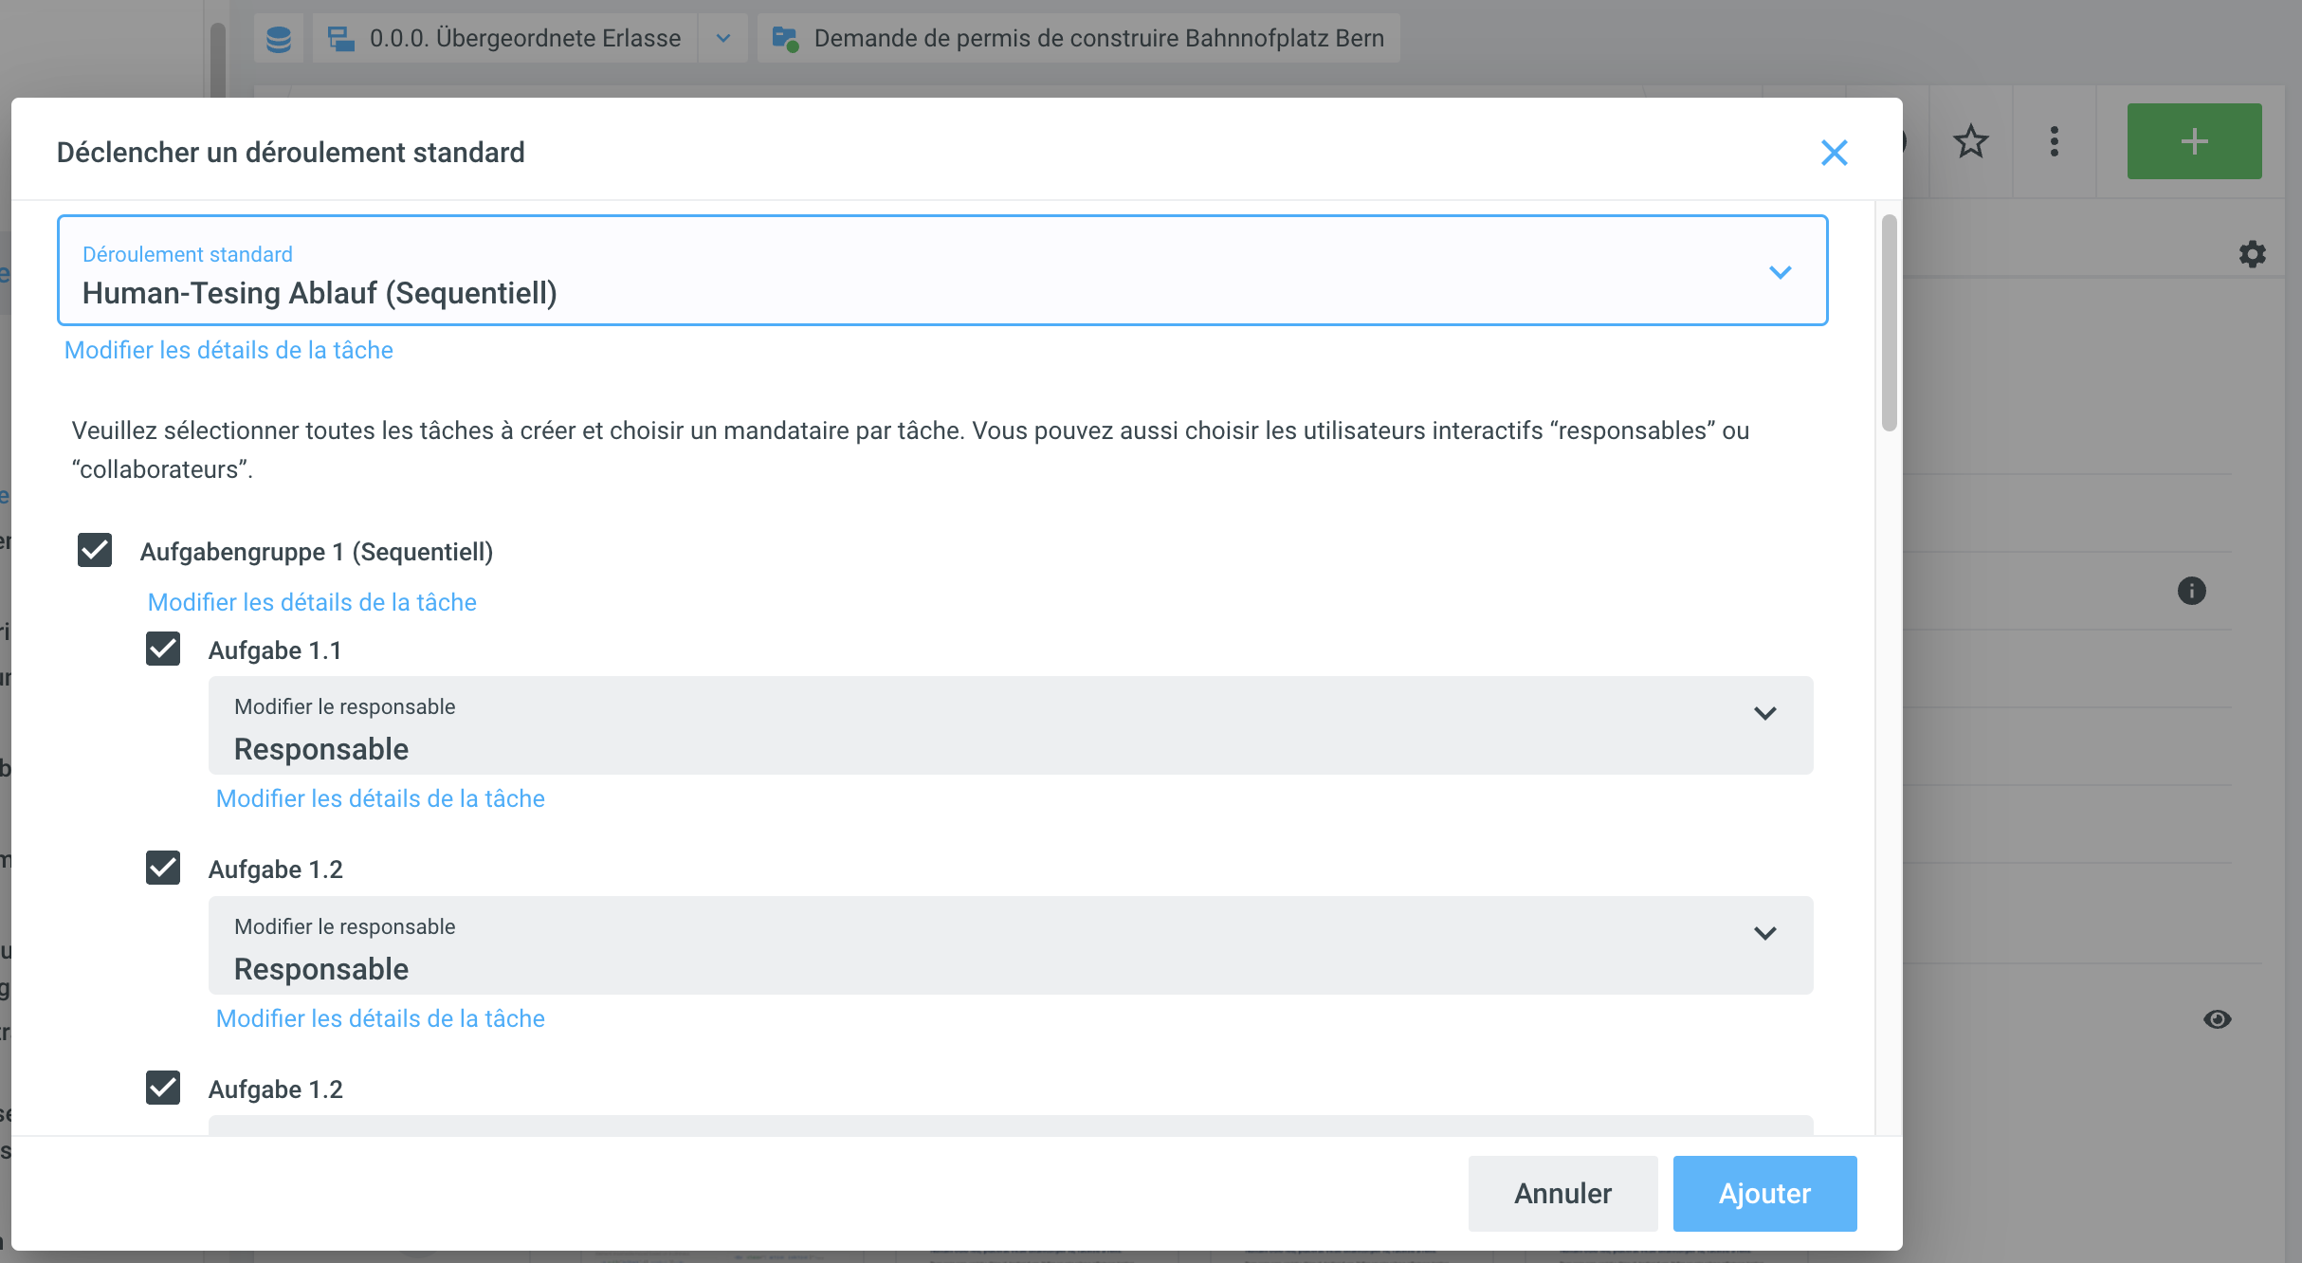Screen dimensions: 2302x1263
Task: Click the Annuler button
Action: coord(1562,1193)
